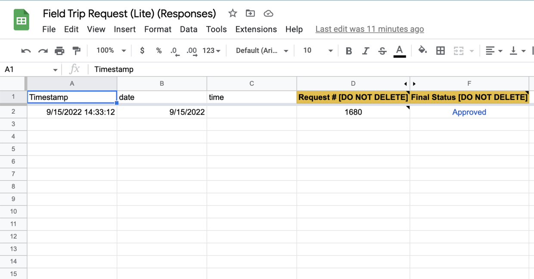Open the Extensions menu

[x=256, y=29]
